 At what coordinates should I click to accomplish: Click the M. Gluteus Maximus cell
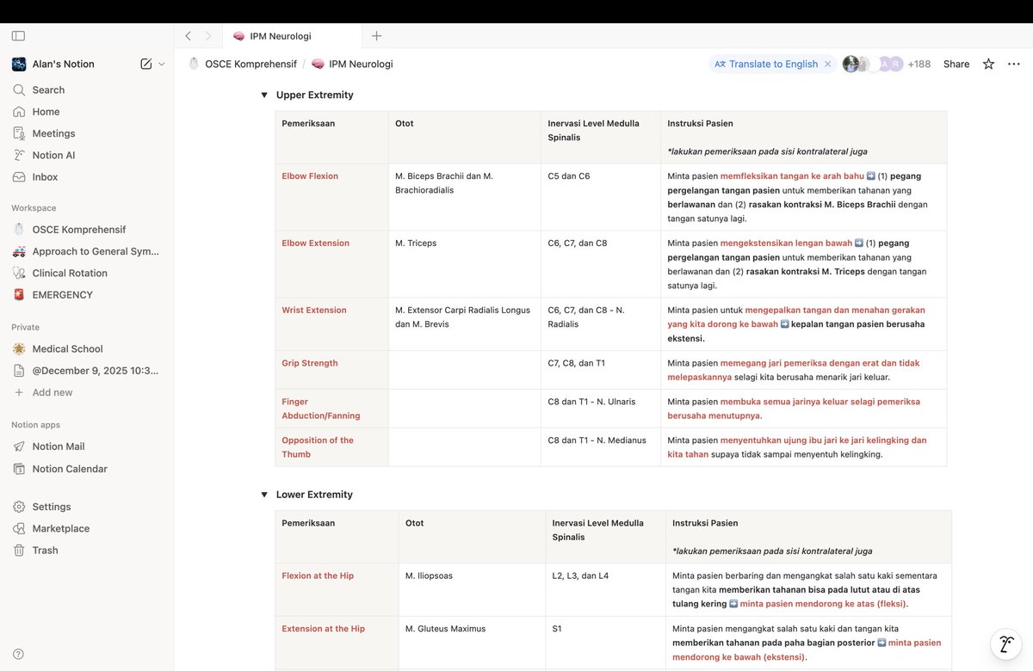pos(472,643)
